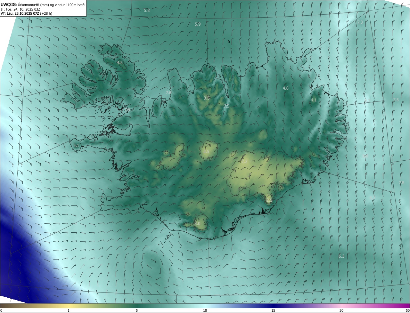Click the 10 label on the colour scale
The height and width of the screenshot is (313, 410).
click(205, 310)
